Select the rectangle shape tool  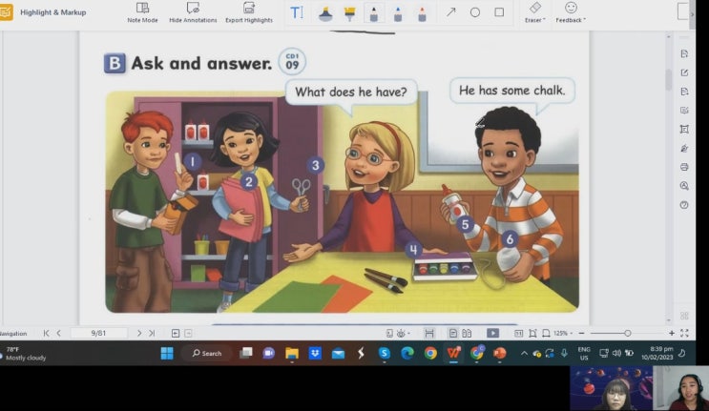click(499, 12)
